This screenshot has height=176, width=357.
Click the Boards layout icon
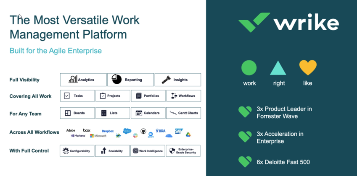pyautogui.click(x=68, y=113)
